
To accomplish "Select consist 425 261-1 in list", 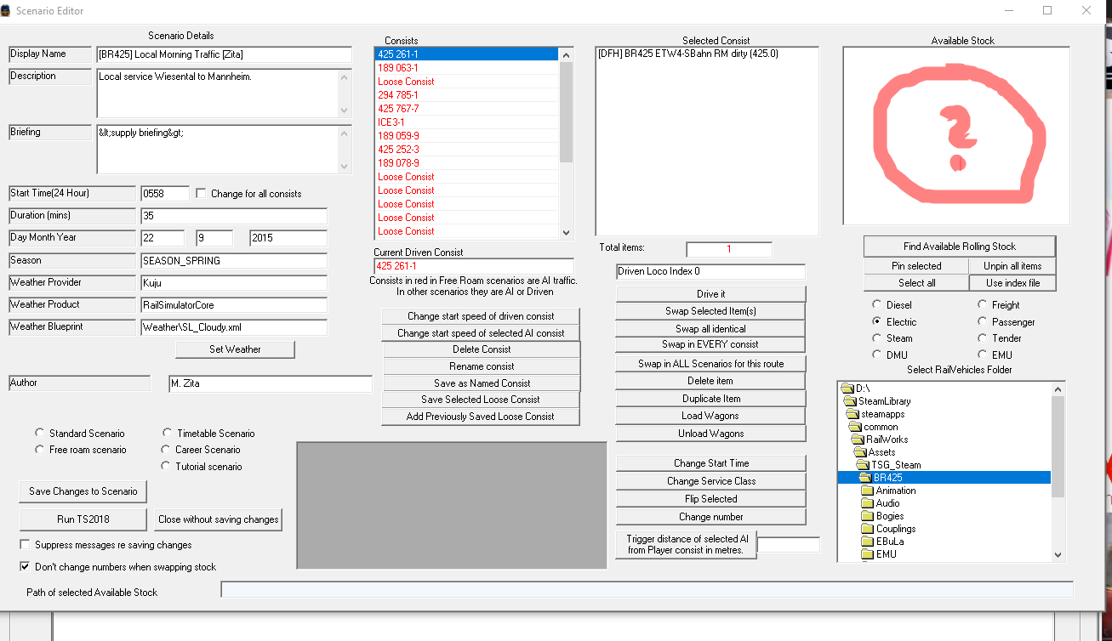I will point(466,54).
